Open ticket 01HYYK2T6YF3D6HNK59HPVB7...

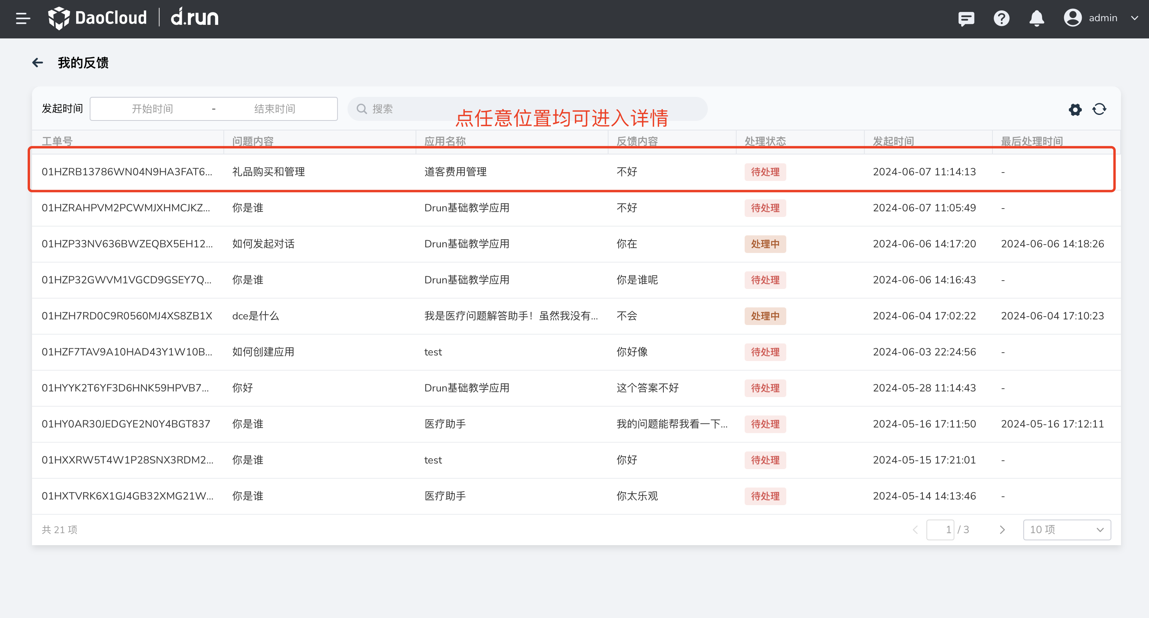(x=125, y=388)
